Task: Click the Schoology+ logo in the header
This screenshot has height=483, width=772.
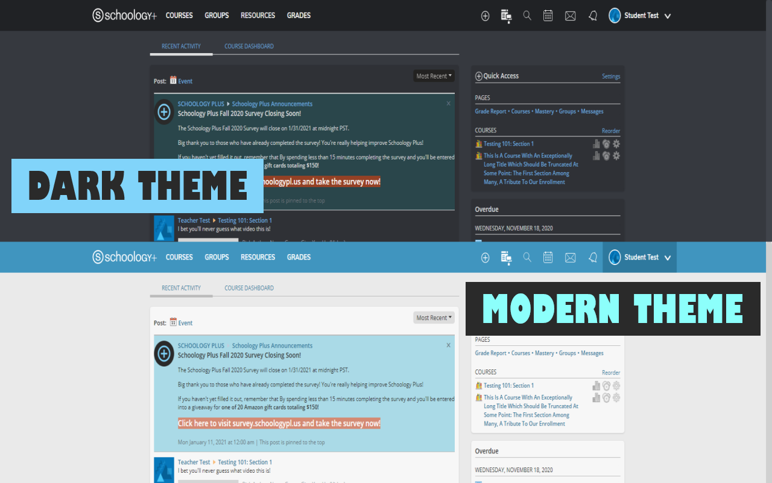Action: 124,15
